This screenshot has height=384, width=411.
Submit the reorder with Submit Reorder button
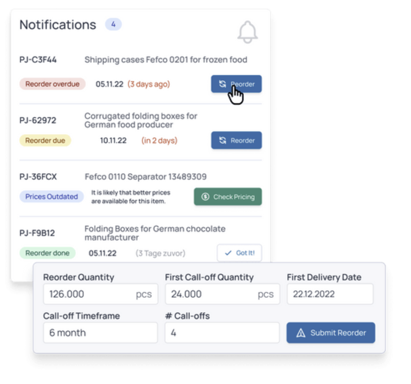[x=330, y=333]
